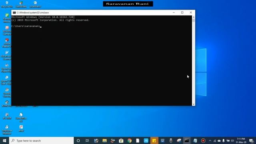Click the cmd window scrollbar up arrow
This screenshot has width=256, height=144.
click(x=194, y=17)
